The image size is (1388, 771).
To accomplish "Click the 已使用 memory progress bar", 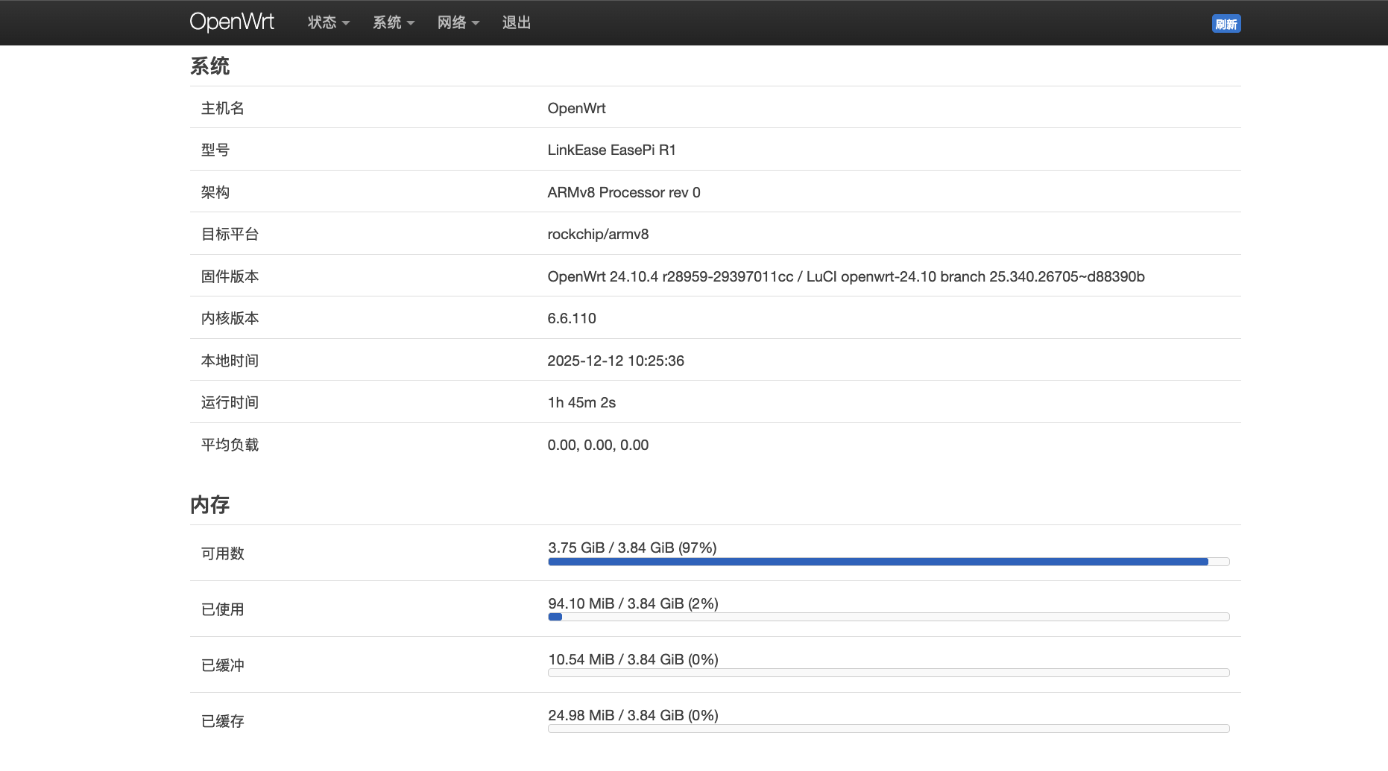I will point(889,617).
